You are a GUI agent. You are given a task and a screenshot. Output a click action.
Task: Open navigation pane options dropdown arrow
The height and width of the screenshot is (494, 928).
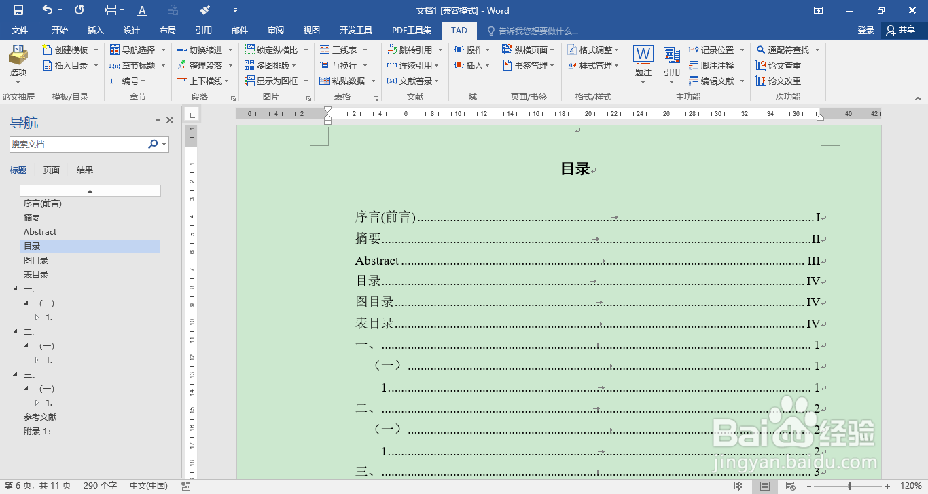click(158, 121)
